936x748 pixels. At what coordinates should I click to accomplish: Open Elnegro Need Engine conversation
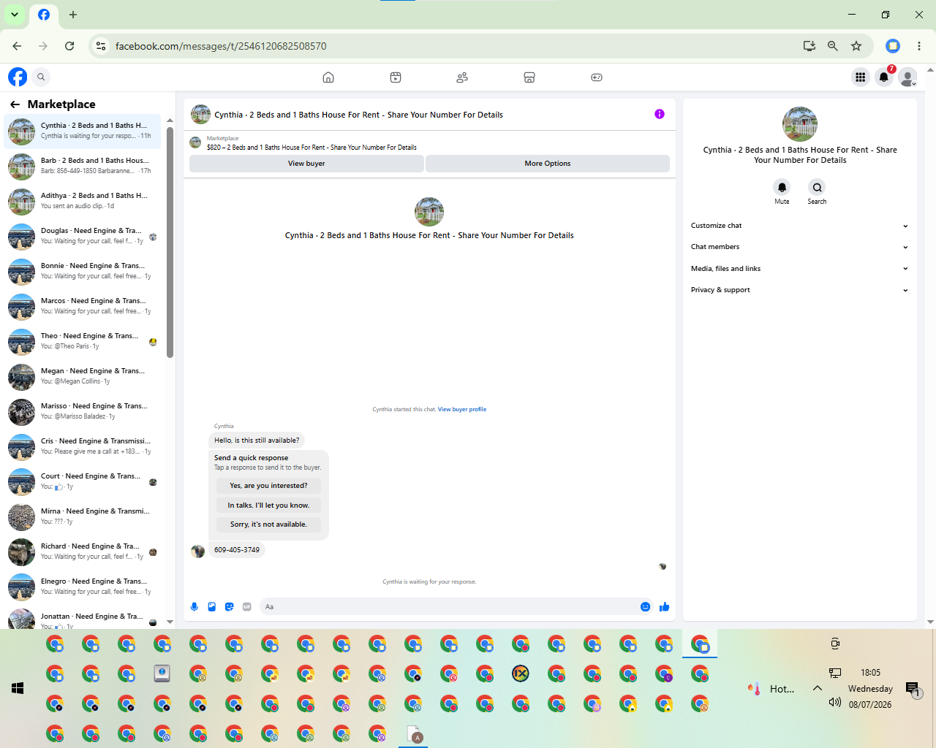coord(83,587)
